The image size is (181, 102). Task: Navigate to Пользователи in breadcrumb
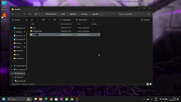(x=51, y=14)
